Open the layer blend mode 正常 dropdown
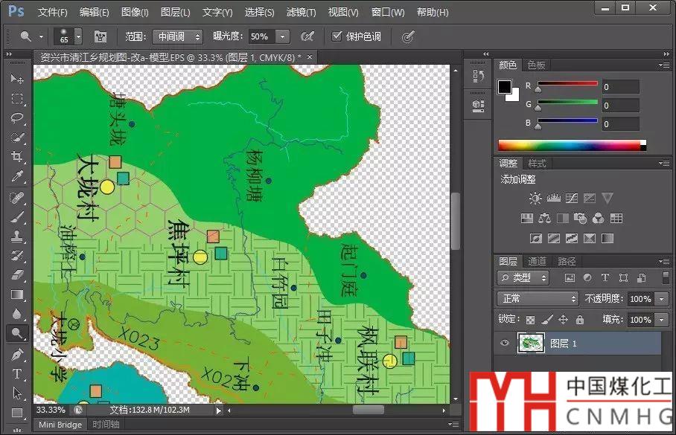The image size is (676, 435). [537, 299]
